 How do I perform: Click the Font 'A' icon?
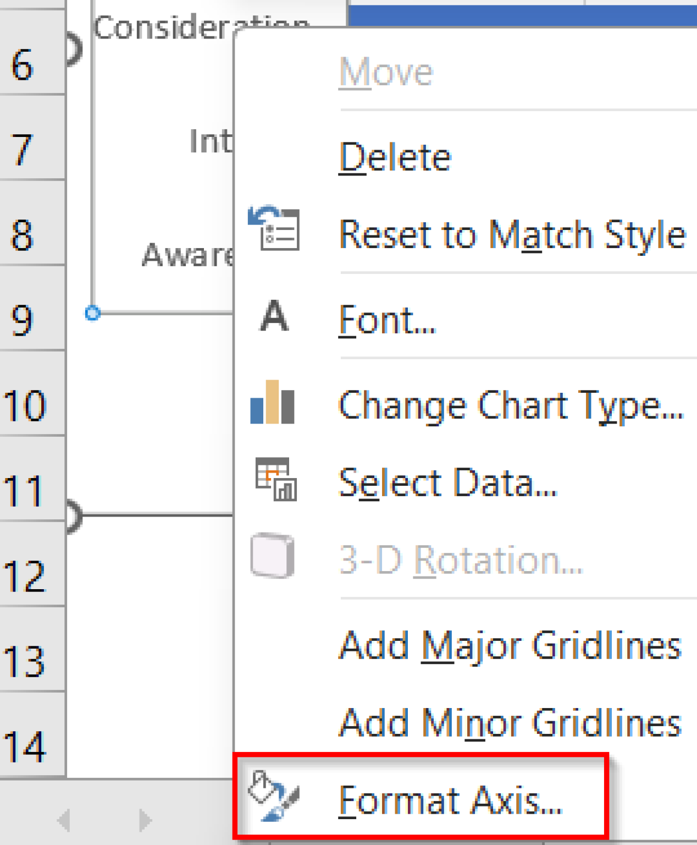pyautogui.click(x=273, y=317)
